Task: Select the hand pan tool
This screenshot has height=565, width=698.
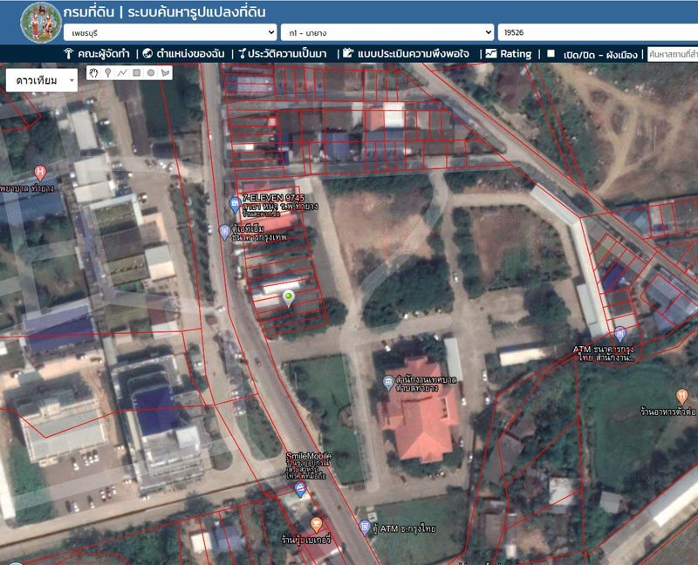Action: tap(93, 73)
